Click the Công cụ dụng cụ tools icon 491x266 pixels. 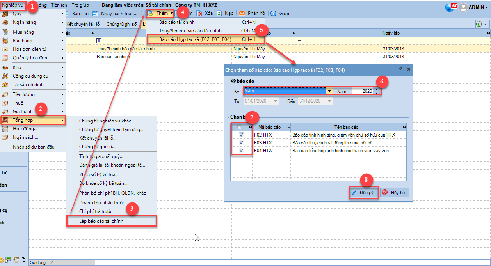[5, 76]
